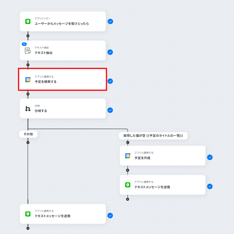Click plus node below right branch message step
Screen dimensions: 234x234
(127, 199)
